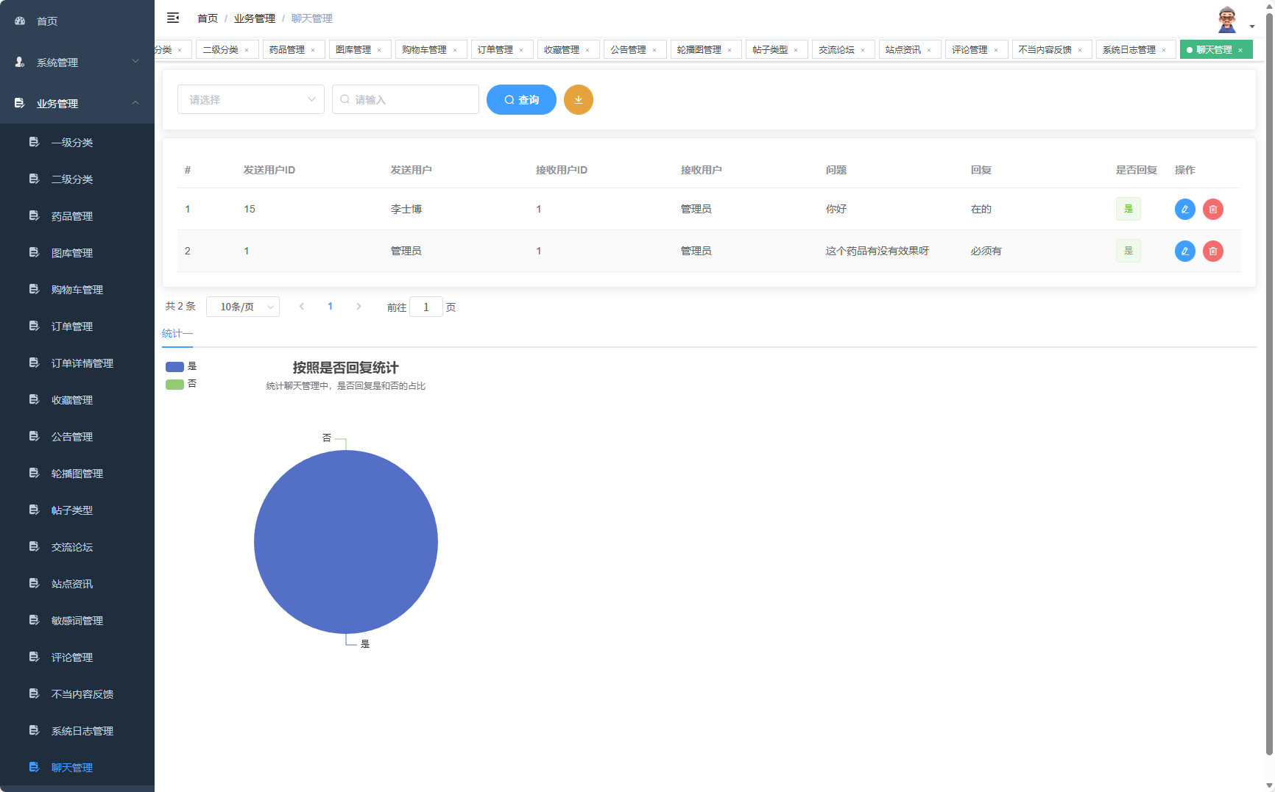Click the delete icon for row 2
The width and height of the screenshot is (1275, 792).
[x=1213, y=251]
